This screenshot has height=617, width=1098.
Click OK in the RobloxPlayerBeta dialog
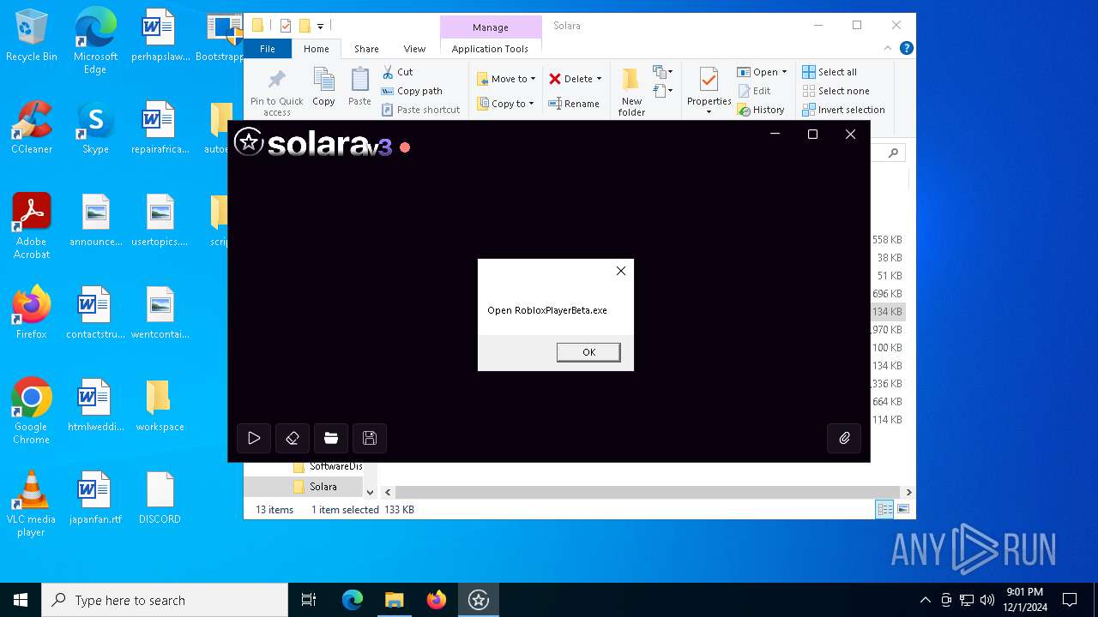tap(588, 352)
